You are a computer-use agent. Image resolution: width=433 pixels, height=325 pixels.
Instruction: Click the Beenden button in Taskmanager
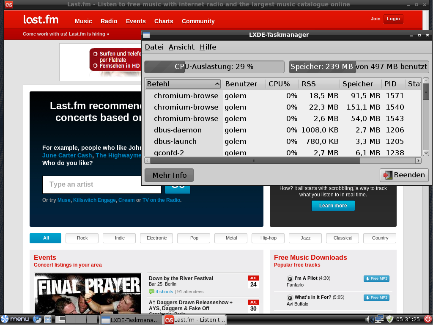tap(404, 175)
